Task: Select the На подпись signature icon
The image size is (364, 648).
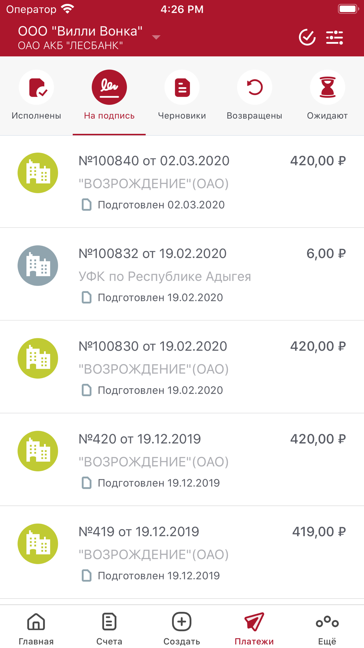Action: click(x=109, y=87)
